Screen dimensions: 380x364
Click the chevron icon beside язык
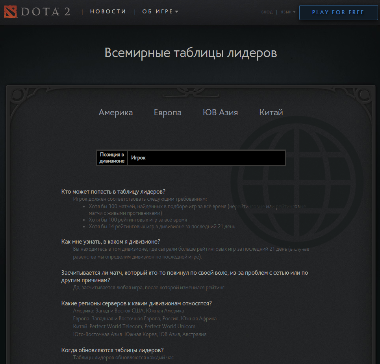click(295, 12)
